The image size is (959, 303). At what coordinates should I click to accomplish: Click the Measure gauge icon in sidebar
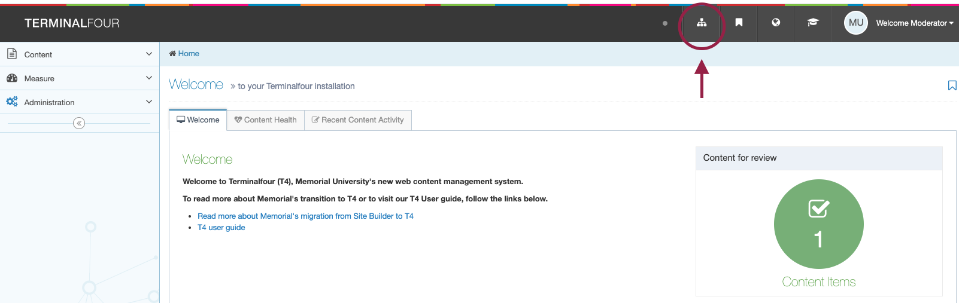coord(12,78)
